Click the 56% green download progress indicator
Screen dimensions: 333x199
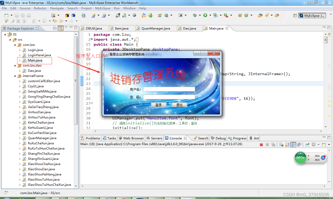300,157
